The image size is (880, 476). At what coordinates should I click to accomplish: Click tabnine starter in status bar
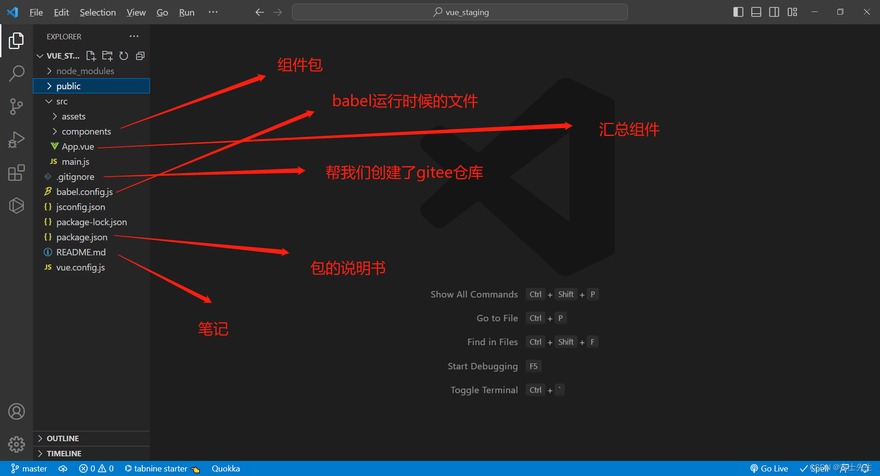coord(162,469)
